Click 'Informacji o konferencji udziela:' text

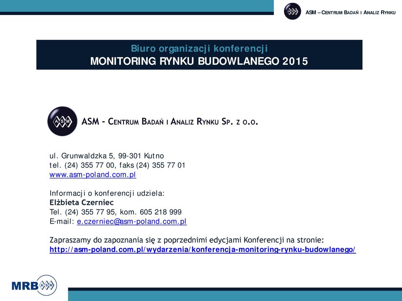pyautogui.click(x=107, y=193)
